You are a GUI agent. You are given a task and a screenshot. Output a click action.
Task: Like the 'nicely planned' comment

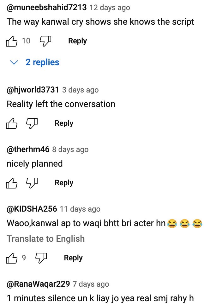coord(12,183)
